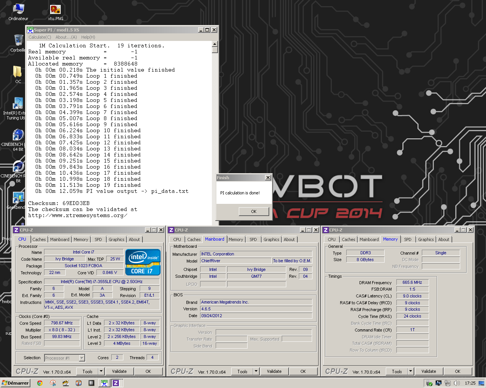This screenshot has width=486, height=388.
Task: Click Validate in the CPU-Z Mainboard window
Action: 274,371
